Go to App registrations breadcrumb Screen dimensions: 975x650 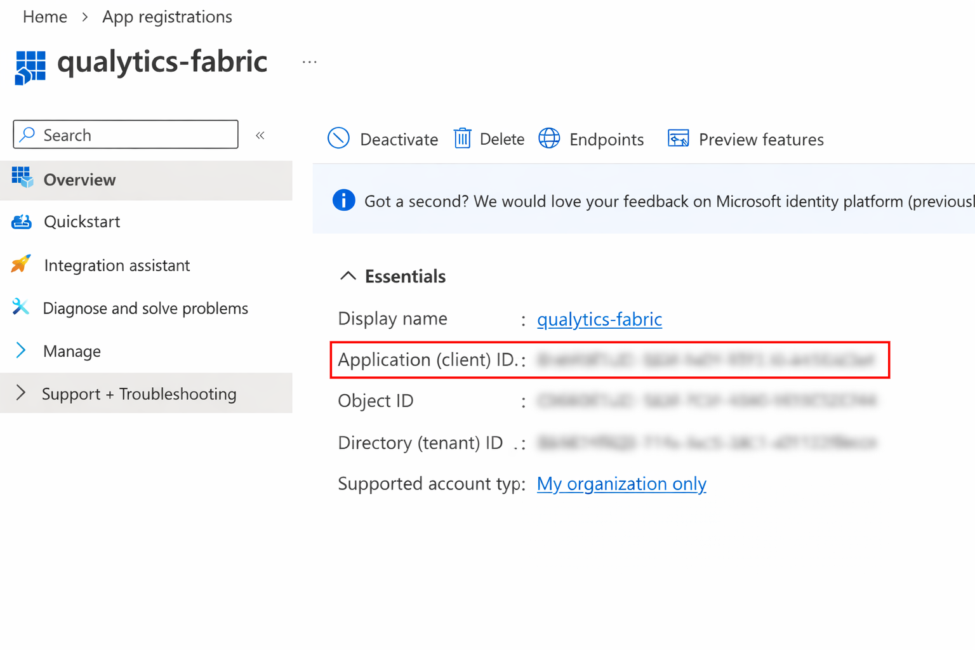click(x=167, y=17)
